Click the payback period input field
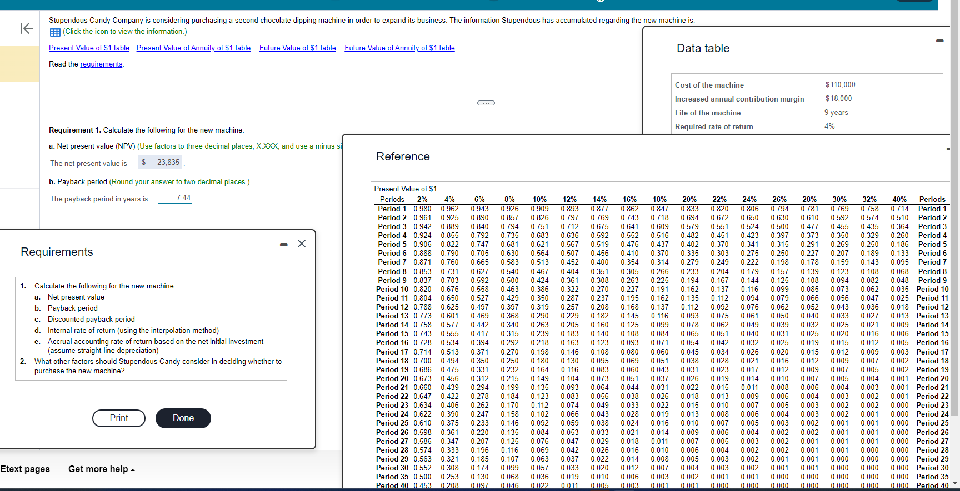Image resolution: width=960 pixels, height=491 pixels. coord(175,198)
